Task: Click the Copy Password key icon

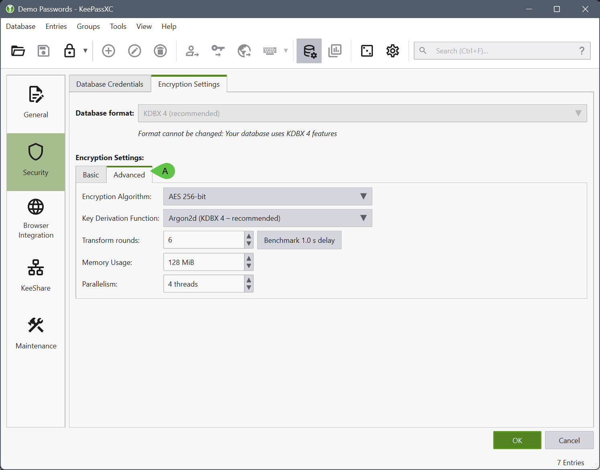Action: coord(218,51)
